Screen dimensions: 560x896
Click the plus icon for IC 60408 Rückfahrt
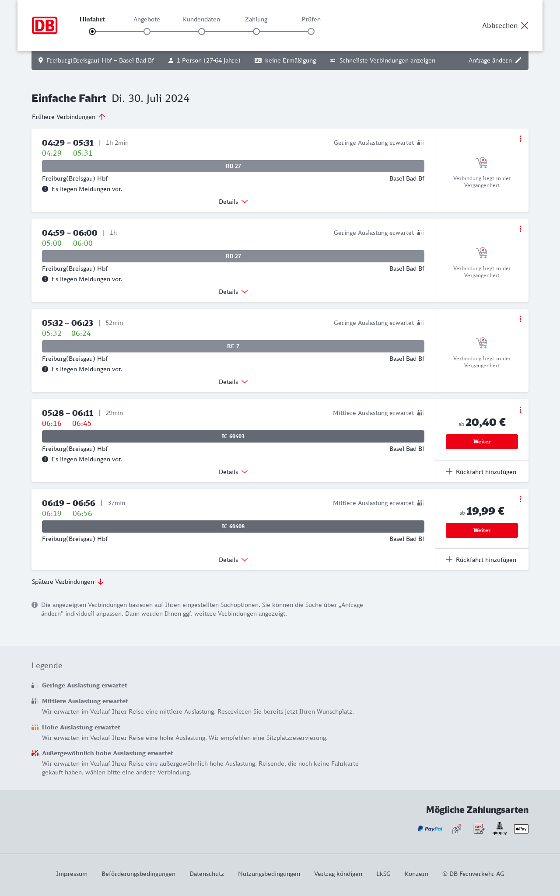(x=449, y=559)
